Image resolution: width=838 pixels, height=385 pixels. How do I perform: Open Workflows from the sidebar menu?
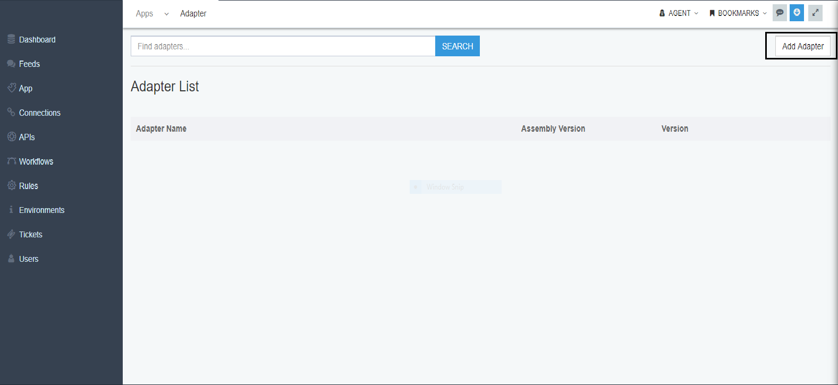[x=36, y=161]
